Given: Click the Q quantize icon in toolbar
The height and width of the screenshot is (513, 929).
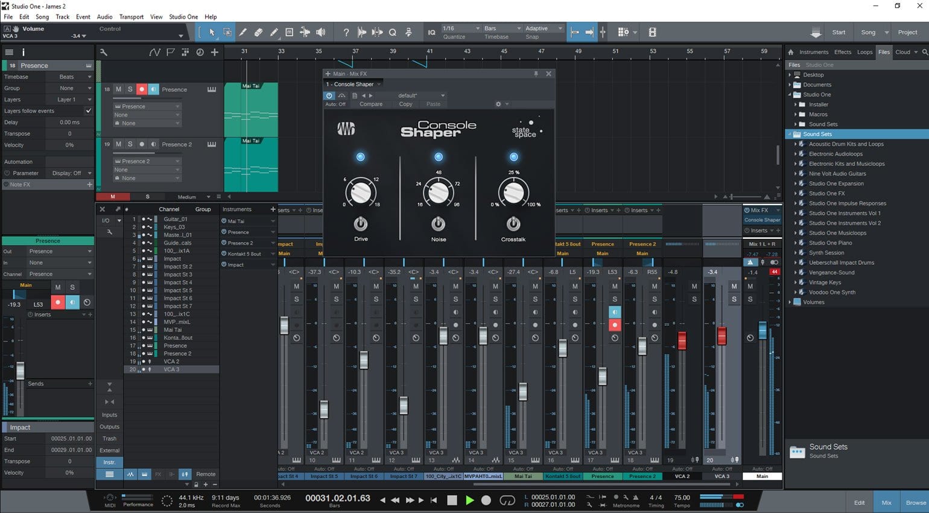Looking at the screenshot, I should pos(393,33).
